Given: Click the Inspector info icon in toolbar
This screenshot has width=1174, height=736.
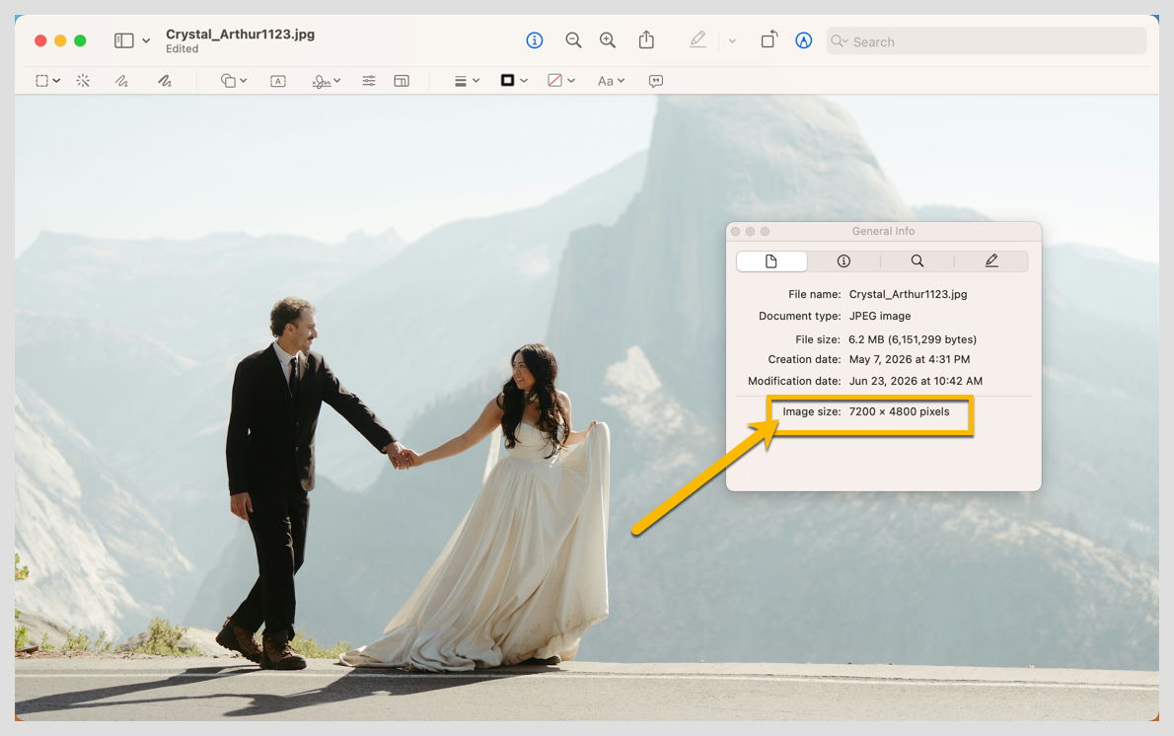Looking at the screenshot, I should pyautogui.click(x=534, y=40).
